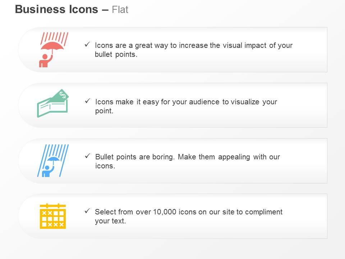Image resolution: width=345 pixels, height=259 pixels.
Task: Click the dollar bill in the green wallet
Action: pyautogui.click(x=60, y=96)
